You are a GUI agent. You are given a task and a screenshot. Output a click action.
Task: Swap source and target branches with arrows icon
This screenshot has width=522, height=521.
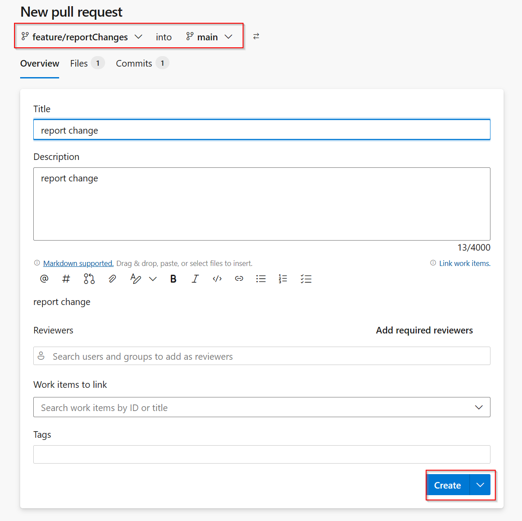(256, 36)
